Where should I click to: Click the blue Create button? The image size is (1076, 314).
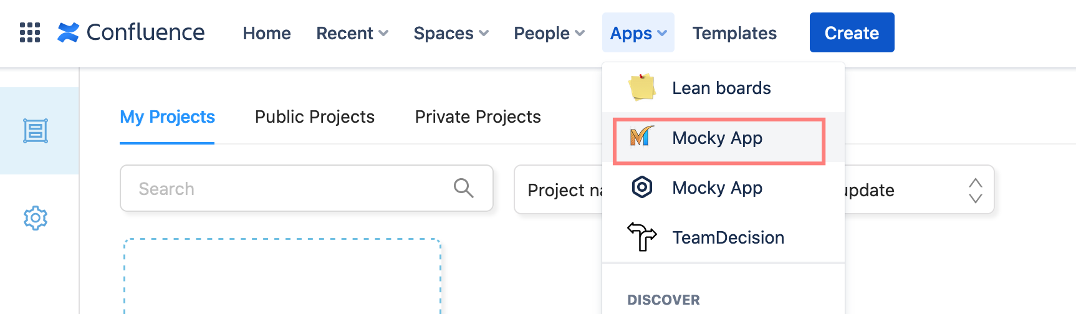tap(852, 32)
